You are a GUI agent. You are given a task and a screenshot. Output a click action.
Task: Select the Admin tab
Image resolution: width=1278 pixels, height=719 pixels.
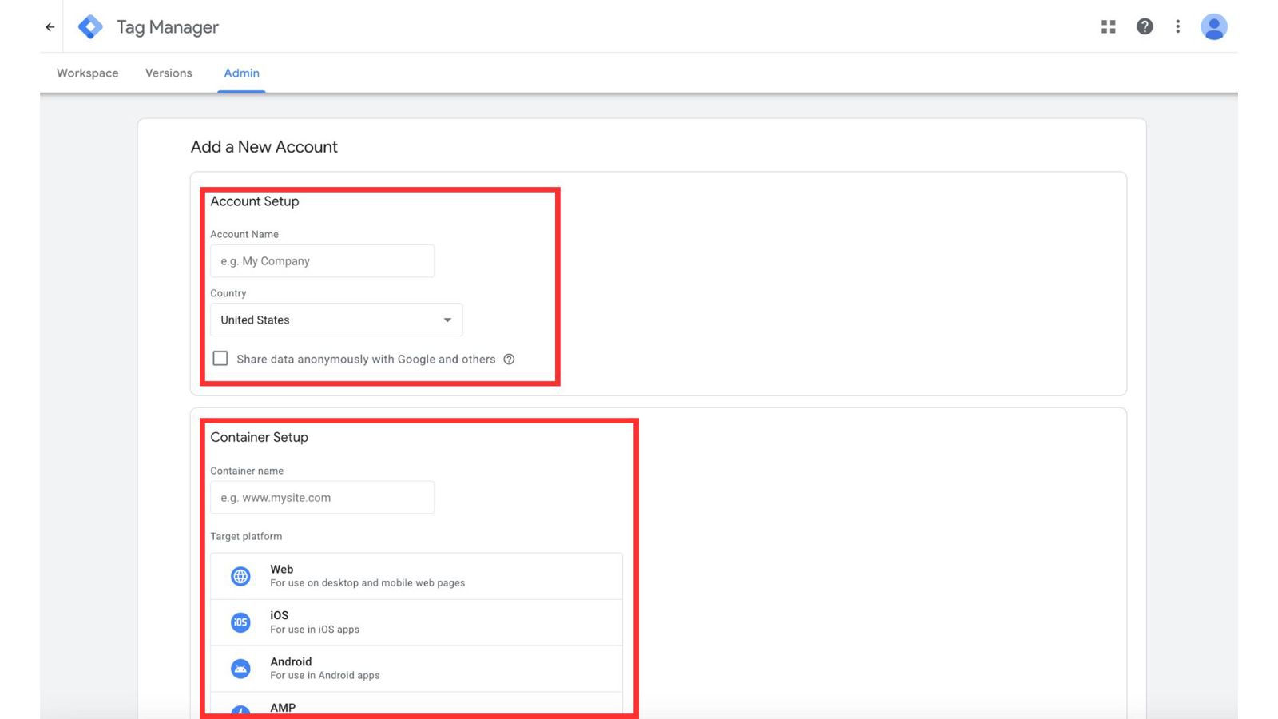pyautogui.click(x=241, y=73)
